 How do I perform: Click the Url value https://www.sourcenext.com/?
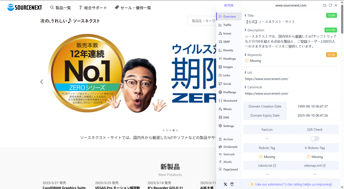tap(267, 79)
